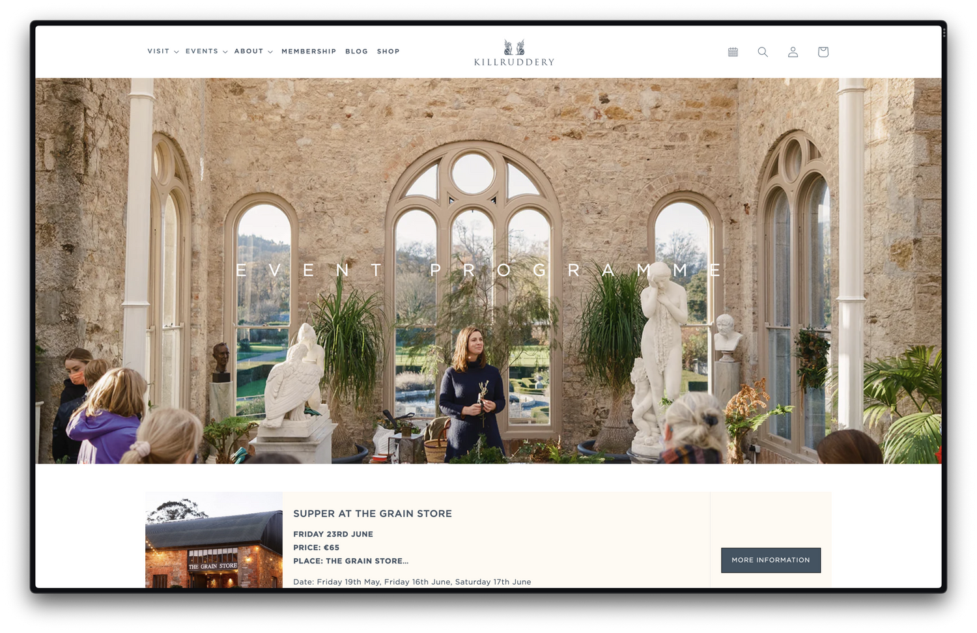This screenshot has width=977, height=633.
Task: Open Supper at the Grain Store title
Action: 372,514
